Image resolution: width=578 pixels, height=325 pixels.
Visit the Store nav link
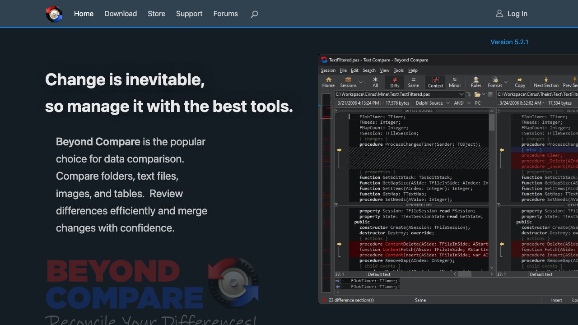tap(156, 14)
